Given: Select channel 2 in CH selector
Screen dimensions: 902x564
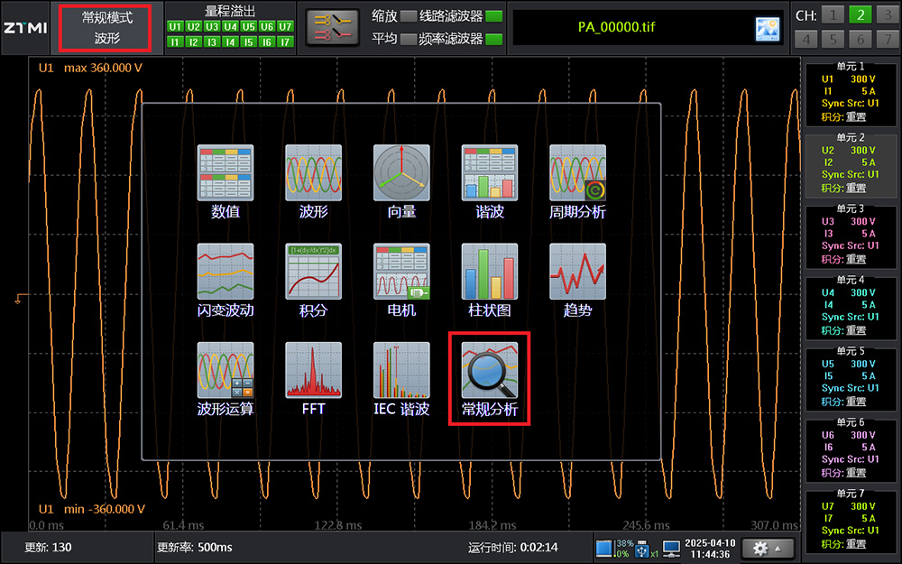Looking at the screenshot, I should (x=861, y=14).
